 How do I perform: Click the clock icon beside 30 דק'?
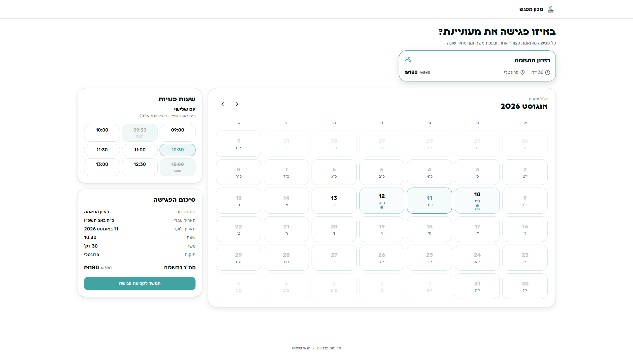(x=548, y=73)
